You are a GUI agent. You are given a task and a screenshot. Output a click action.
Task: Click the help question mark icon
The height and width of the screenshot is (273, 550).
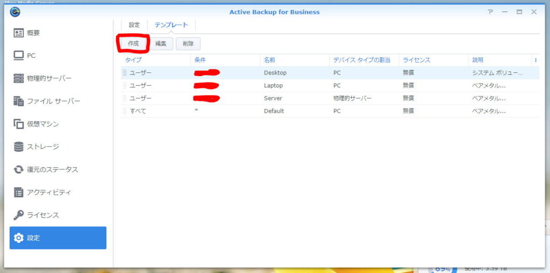pyautogui.click(x=490, y=12)
